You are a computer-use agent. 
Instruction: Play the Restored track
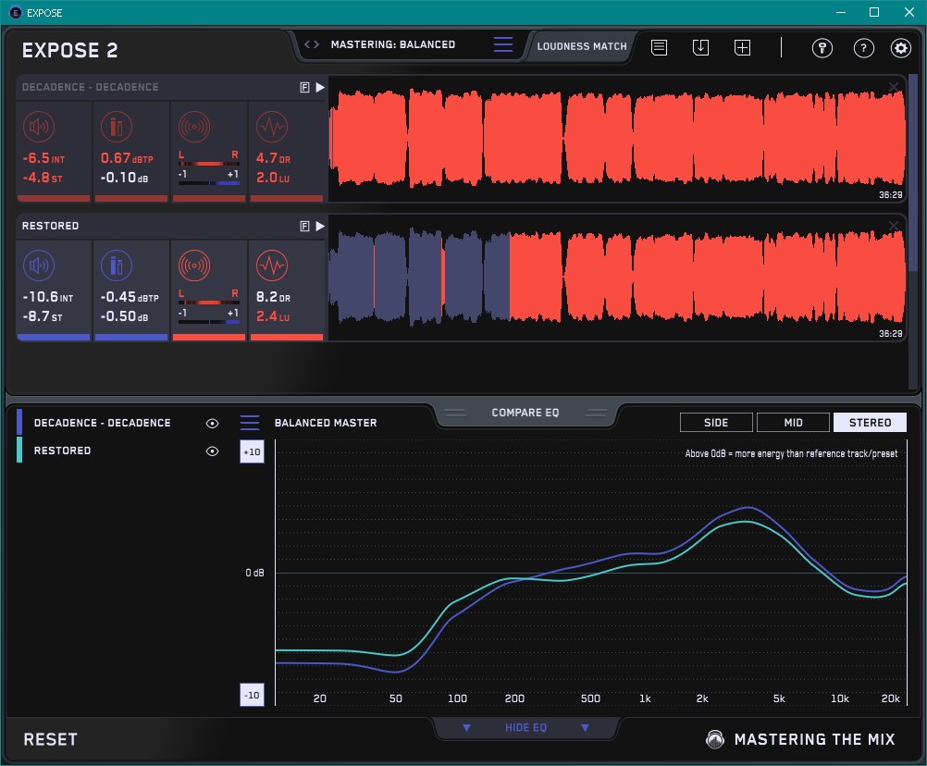320,227
